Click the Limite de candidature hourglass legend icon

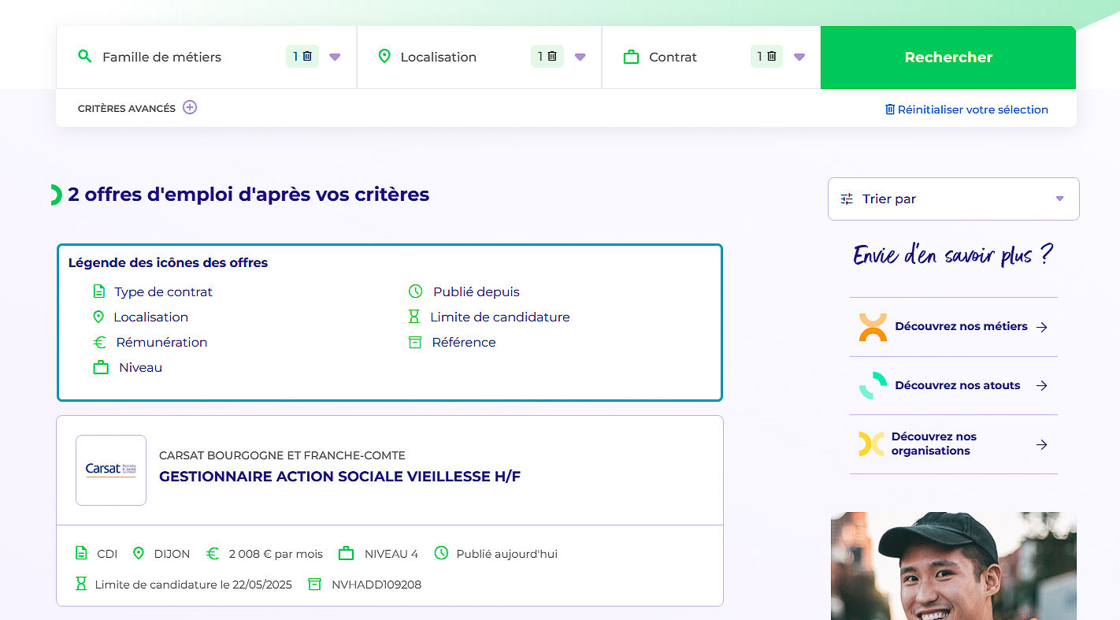pos(414,317)
